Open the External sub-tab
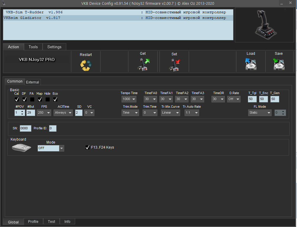Viewport: 297px width, 227px height. pos(32,82)
